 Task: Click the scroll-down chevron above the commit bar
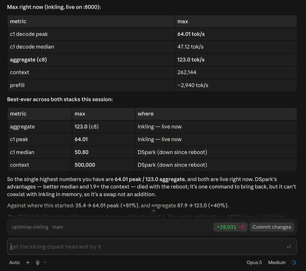[153, 211]
